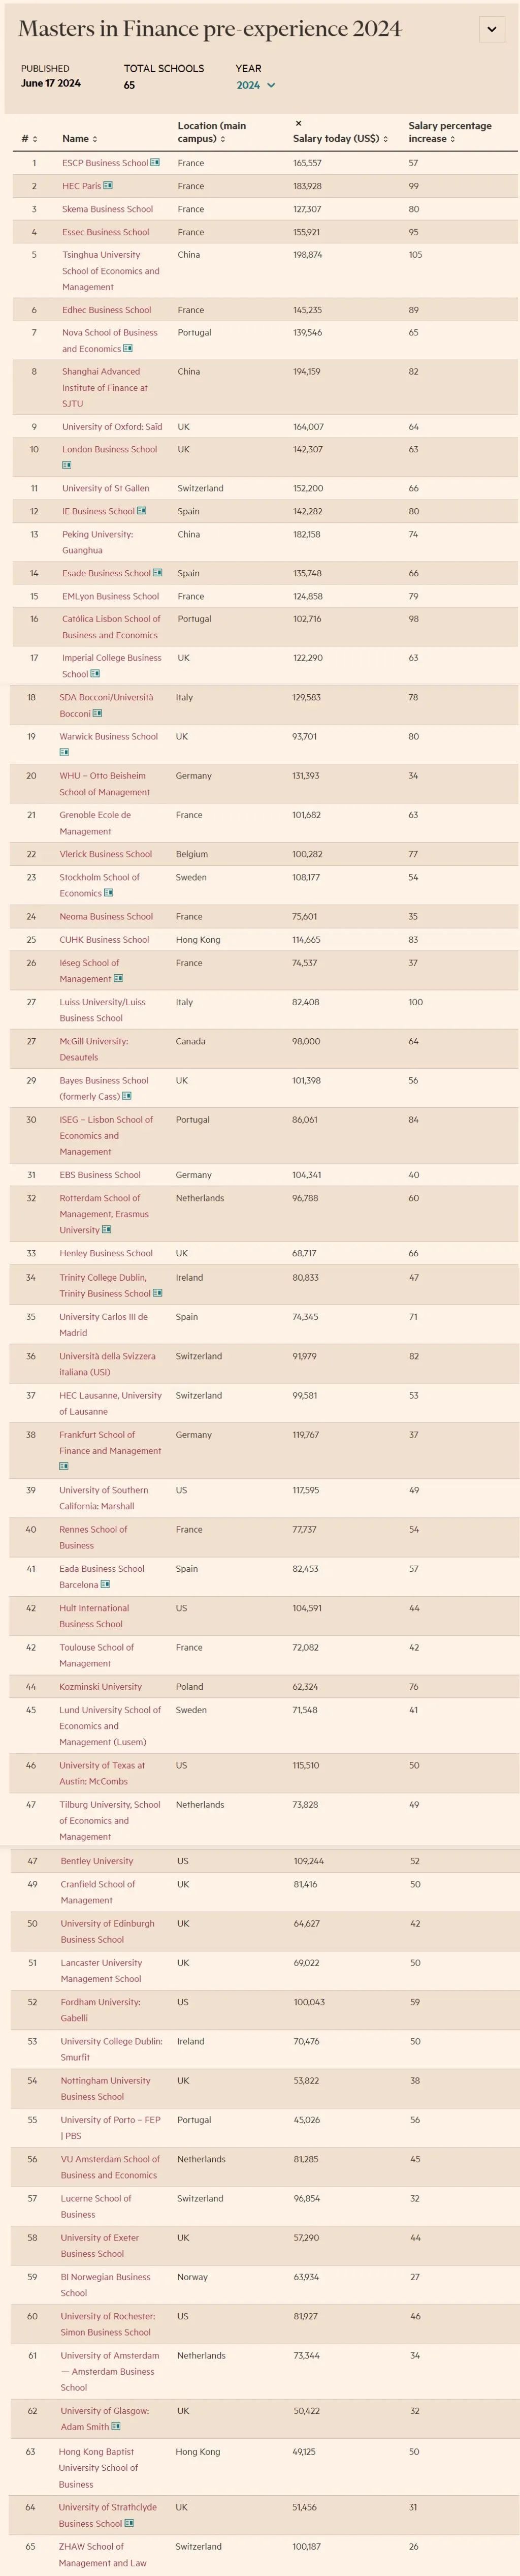The width and height of the screenshot is (520, 2576).
Task: Click the profile icon beside ESCP Business School
Action: 155,162
